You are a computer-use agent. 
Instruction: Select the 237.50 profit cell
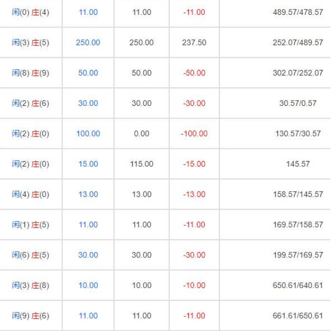(x=194, y=42)
